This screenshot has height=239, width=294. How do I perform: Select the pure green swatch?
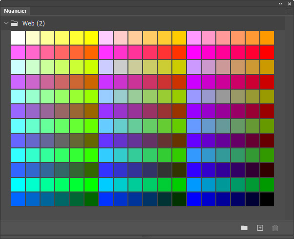point(91,185)
